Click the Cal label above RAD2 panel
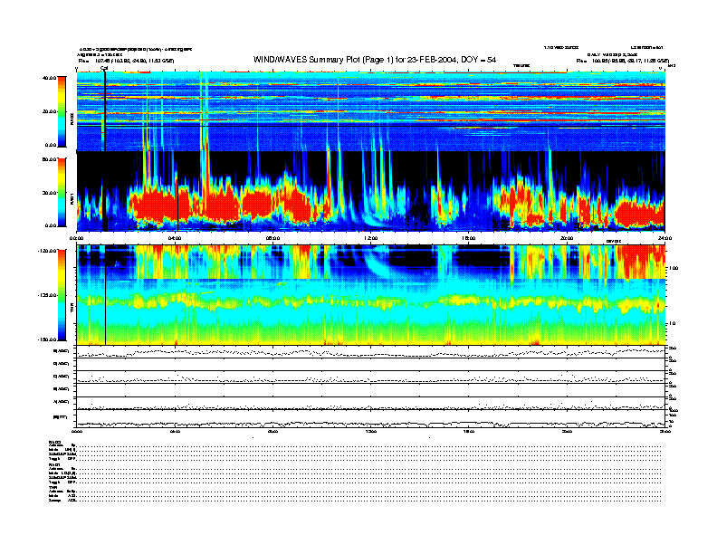 104,68
